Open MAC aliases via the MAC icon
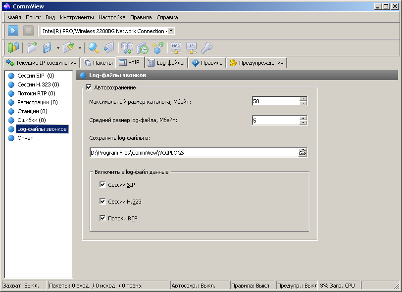The height and width of the screenshot is (292, 402). 176,47
